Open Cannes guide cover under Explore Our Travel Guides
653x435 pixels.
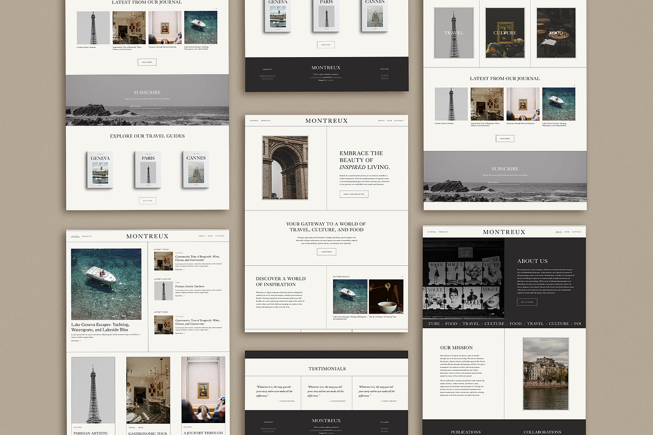196,170
